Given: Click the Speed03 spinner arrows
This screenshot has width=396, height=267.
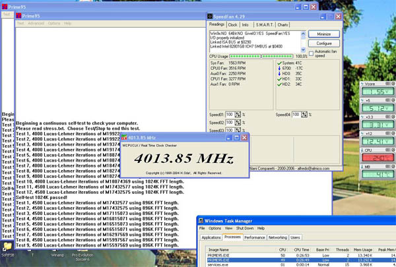Looking at the screenshot, I should pyautogui.click(x=238, y=131).
